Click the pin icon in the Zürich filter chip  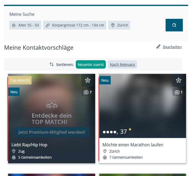click(113, 25)
